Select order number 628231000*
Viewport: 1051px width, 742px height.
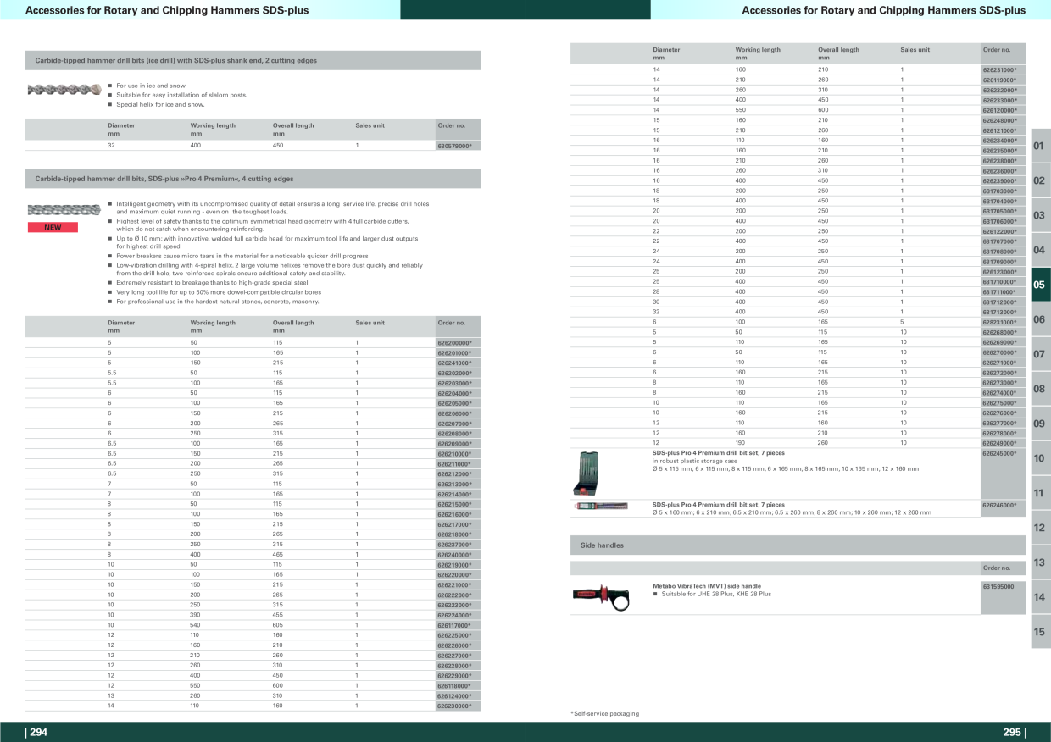(999, 322)
